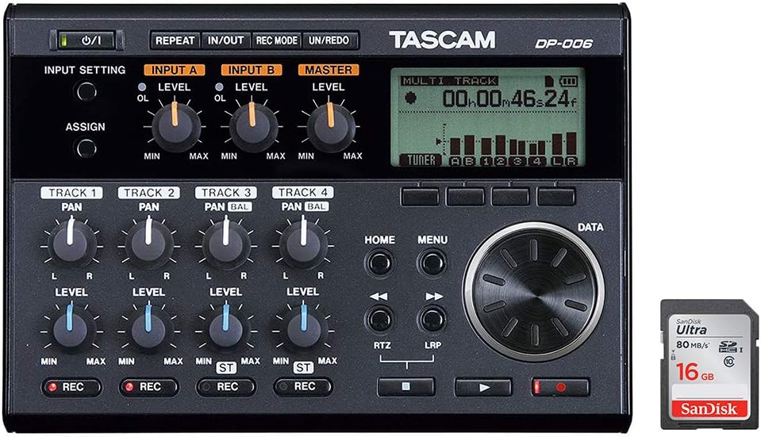Image resolution: width=761 pixels, height=437 pixels.
Task: Click the L meter label on display
Action: pyautogui.click(x=557, y=161)
